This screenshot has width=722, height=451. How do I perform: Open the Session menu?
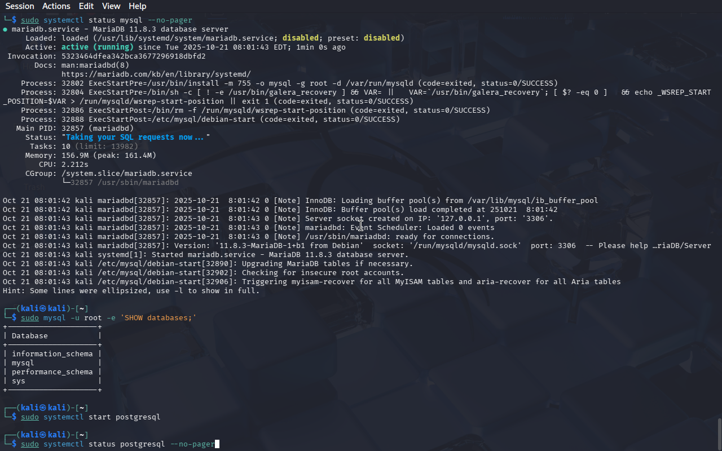(x=20, y=6)
